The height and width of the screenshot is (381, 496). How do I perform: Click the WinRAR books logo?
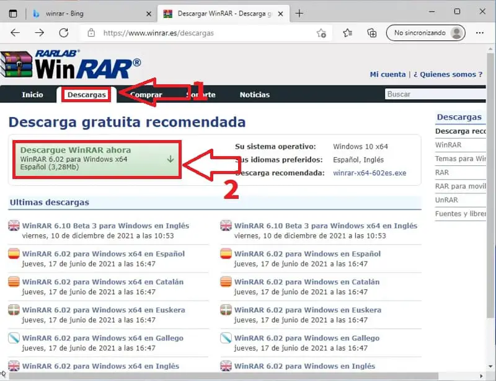[x=17, y=64]
